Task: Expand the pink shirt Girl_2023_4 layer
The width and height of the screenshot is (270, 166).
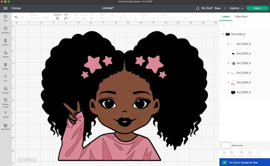Action: coord(228,82)
